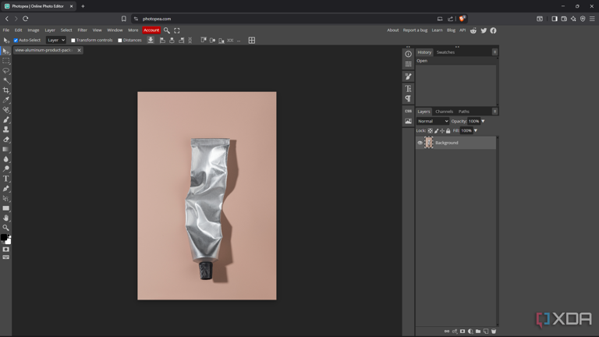This screenshot has height=337, width=599.
Task: Select the Rectangle shape tool
Action: (x=5, y=208)
